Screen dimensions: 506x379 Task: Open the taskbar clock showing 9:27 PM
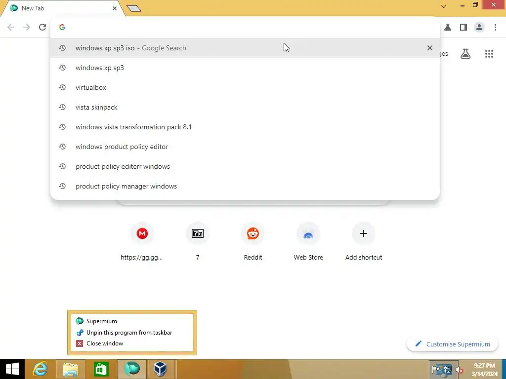[484, 370]
